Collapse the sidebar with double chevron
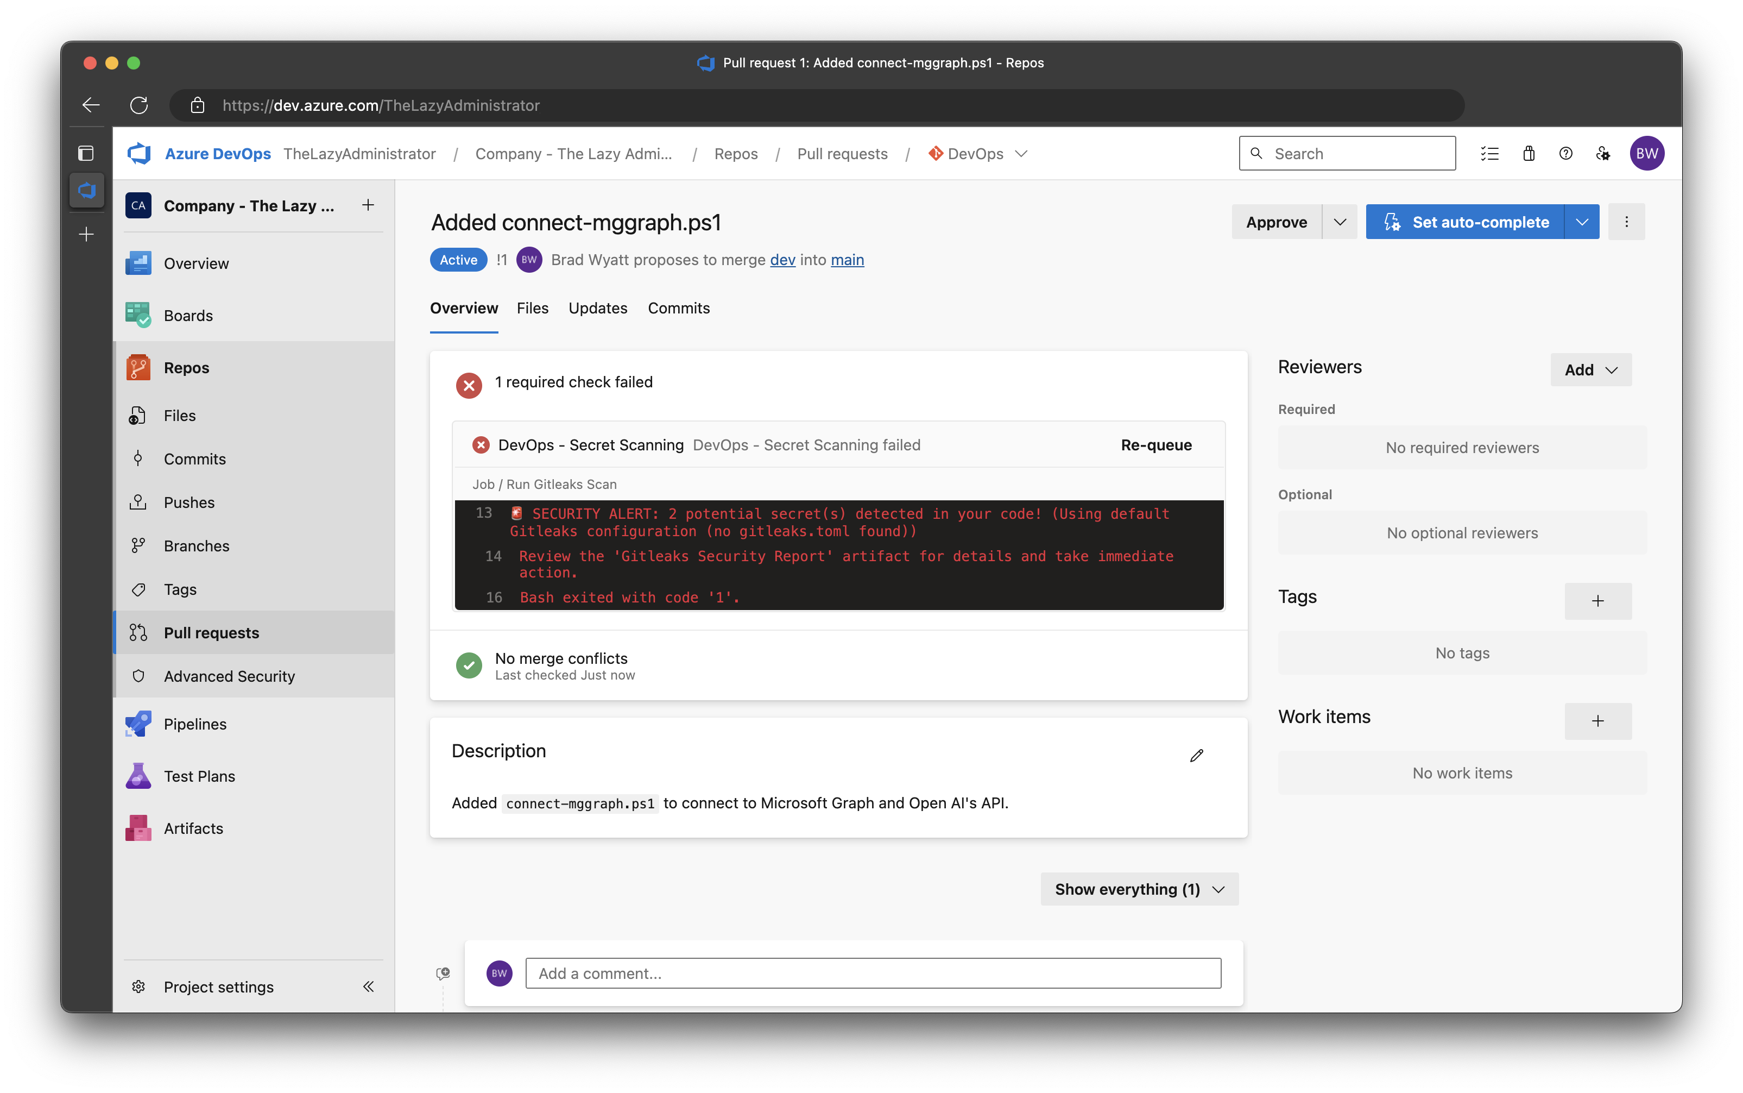Image resolution: width=1743 pixels, height=1093 pixels. click(368, 986)
